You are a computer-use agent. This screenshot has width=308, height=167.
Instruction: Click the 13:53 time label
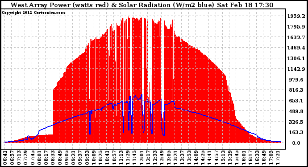pos(189,158)
